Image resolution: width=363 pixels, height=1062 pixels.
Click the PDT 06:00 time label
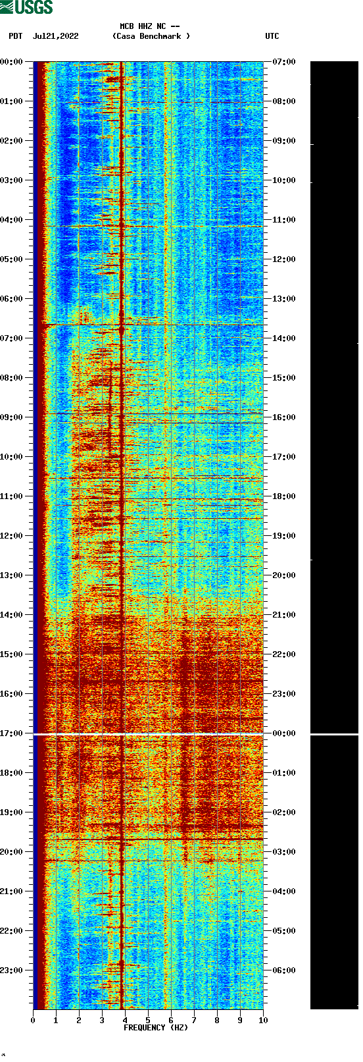(12, 299)
